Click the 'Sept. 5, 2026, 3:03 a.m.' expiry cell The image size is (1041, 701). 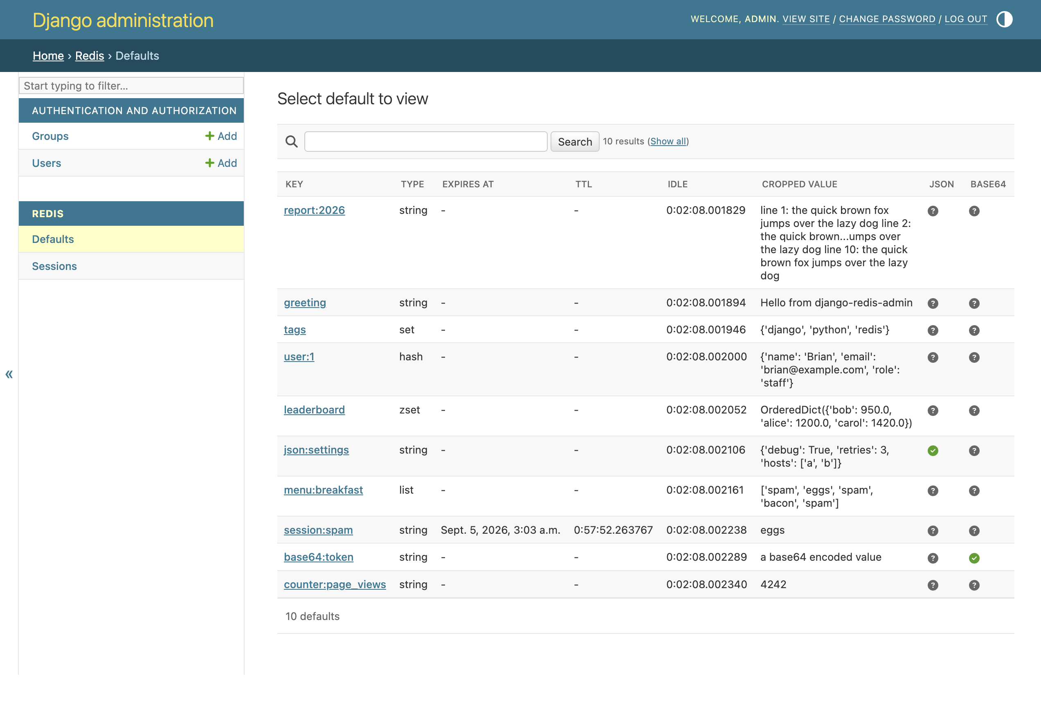point(500,530)
